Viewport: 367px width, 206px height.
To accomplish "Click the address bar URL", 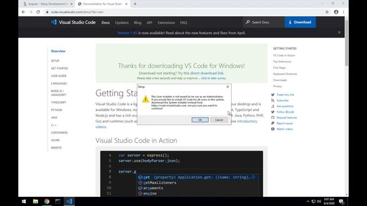I will 77,12.
